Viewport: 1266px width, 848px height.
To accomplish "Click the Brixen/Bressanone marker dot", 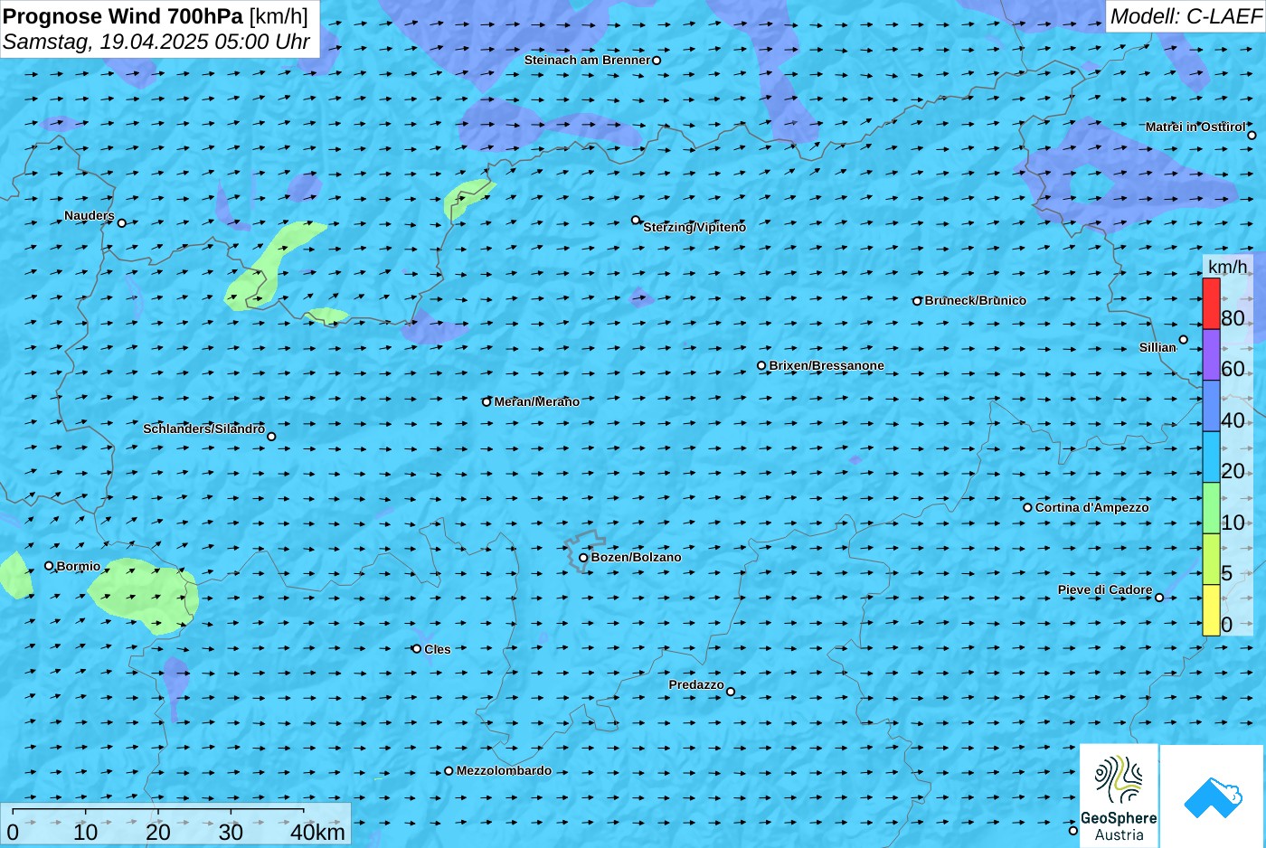I will 761,366.
